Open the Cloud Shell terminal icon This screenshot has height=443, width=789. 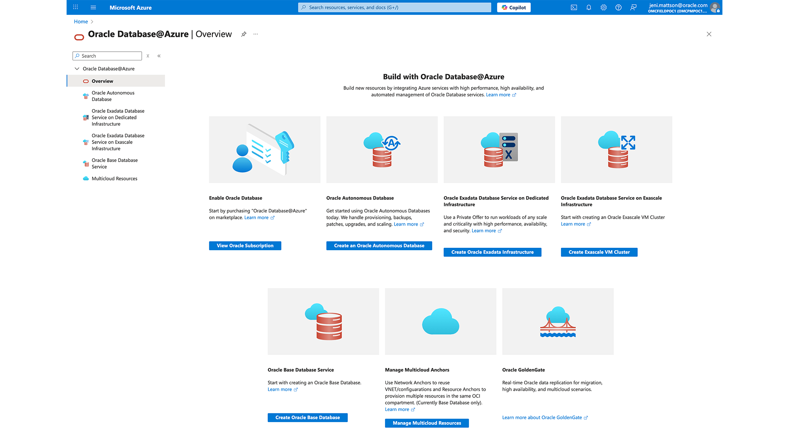coord(573,7)
